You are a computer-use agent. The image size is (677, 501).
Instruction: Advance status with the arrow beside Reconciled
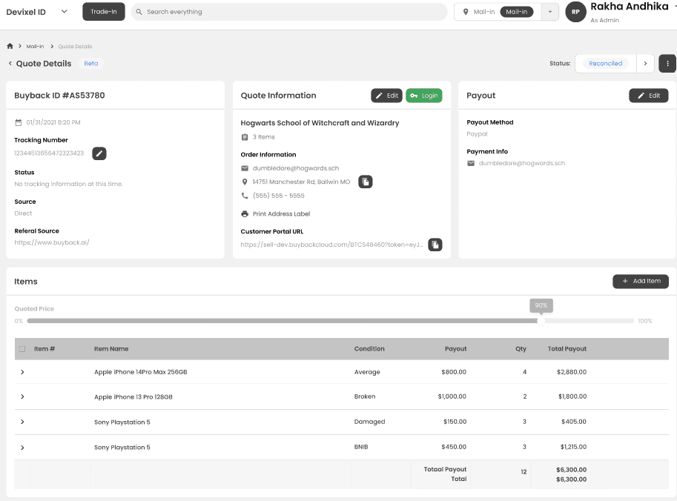point(645,64)
